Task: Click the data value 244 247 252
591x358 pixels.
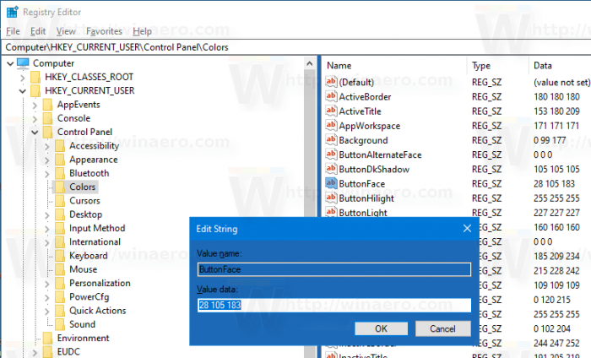Action: 556,343
